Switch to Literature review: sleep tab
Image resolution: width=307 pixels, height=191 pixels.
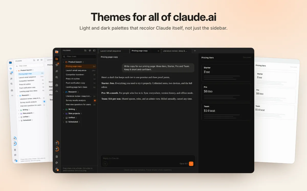(177, 51)
